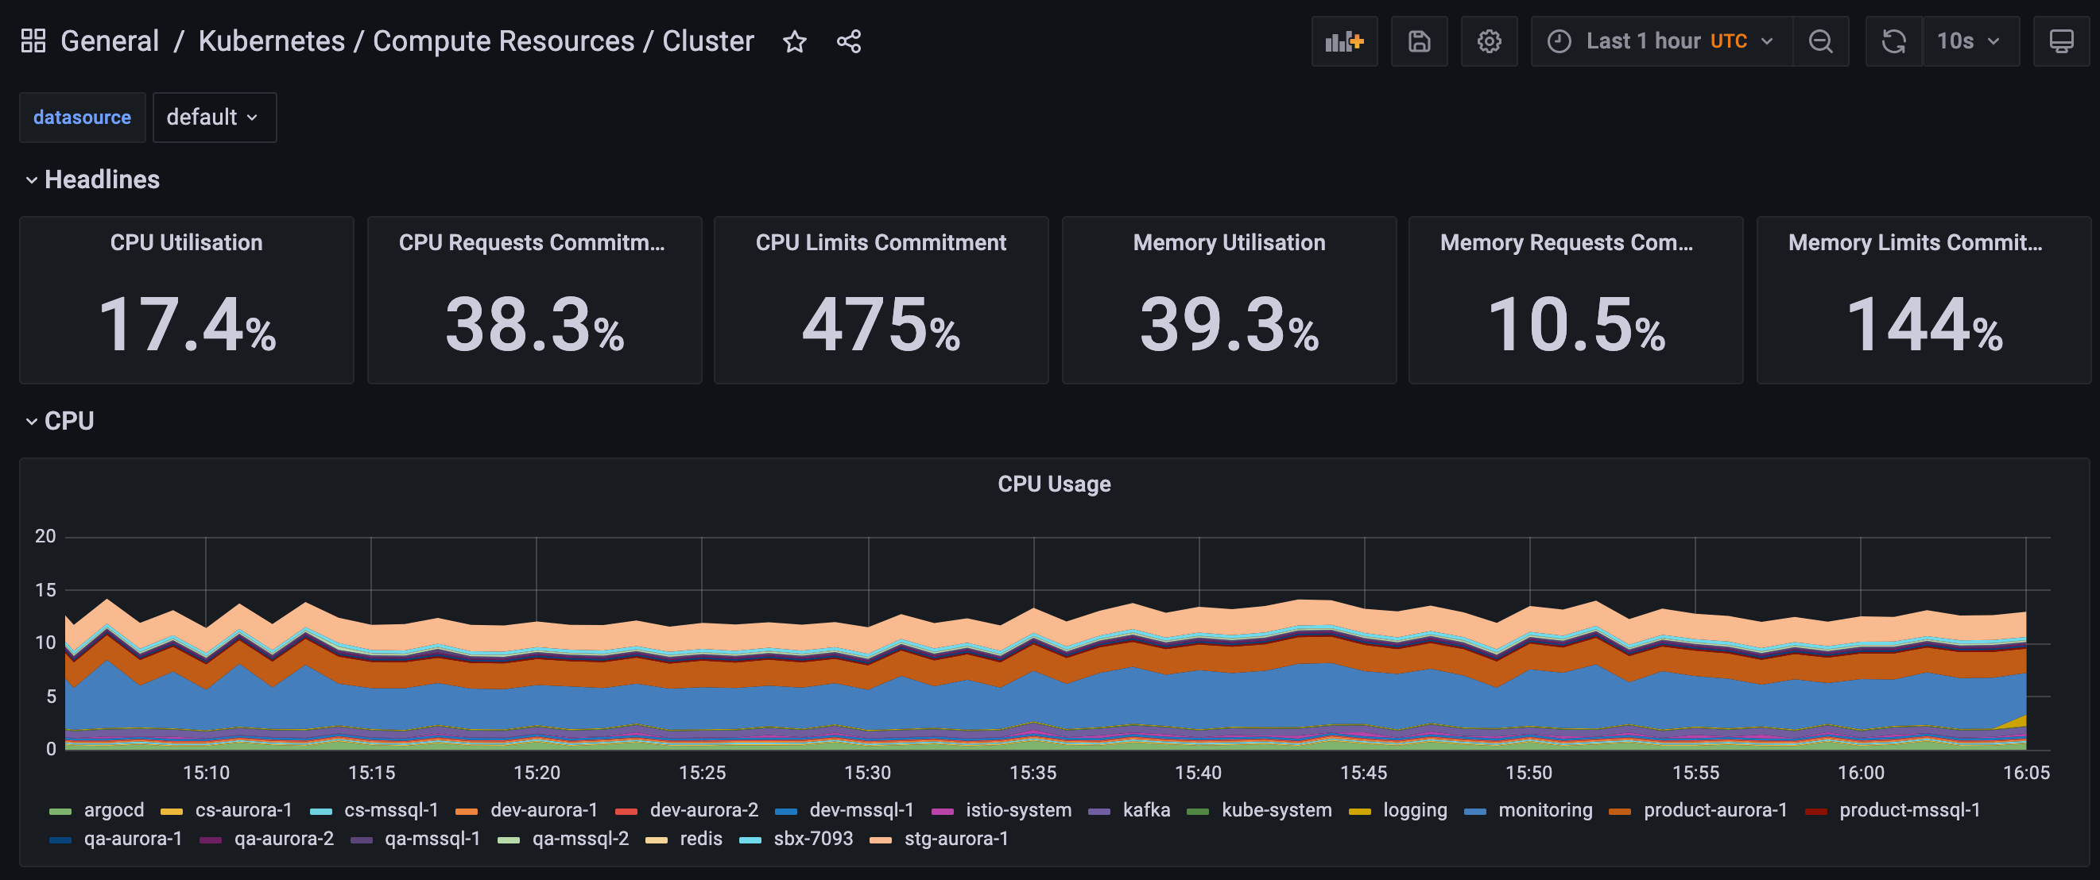
Task: Star this dashboard as favorite
Action: (x=794, y=41)
